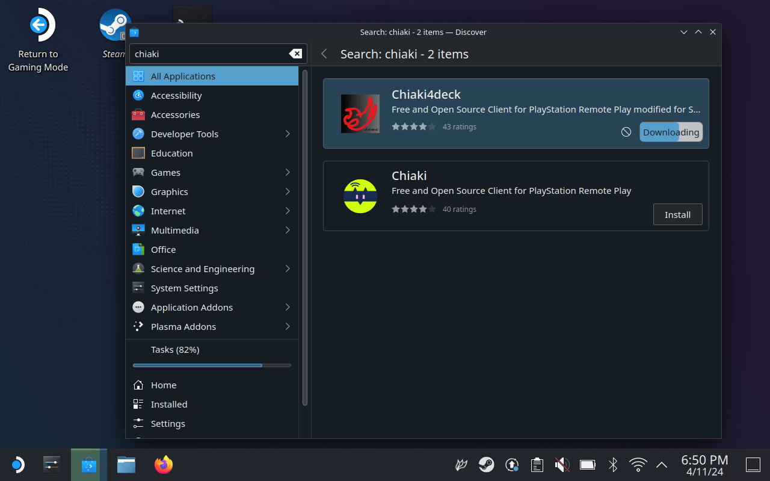Open the Steam desktop shortcut icon
The width and height of the screenshot is (770, 481).
115,25
